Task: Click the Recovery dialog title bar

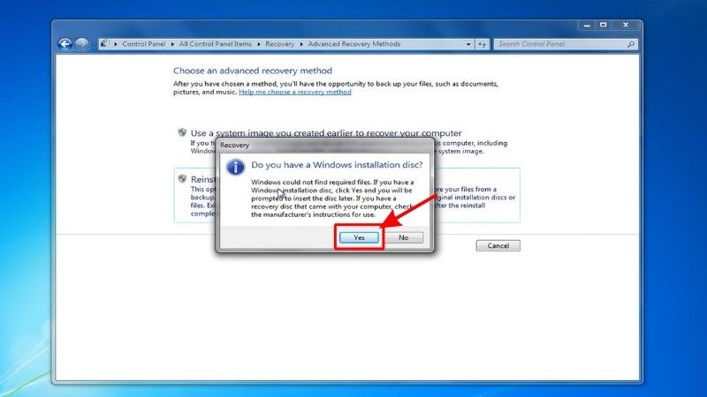Action: click(324, 145)
